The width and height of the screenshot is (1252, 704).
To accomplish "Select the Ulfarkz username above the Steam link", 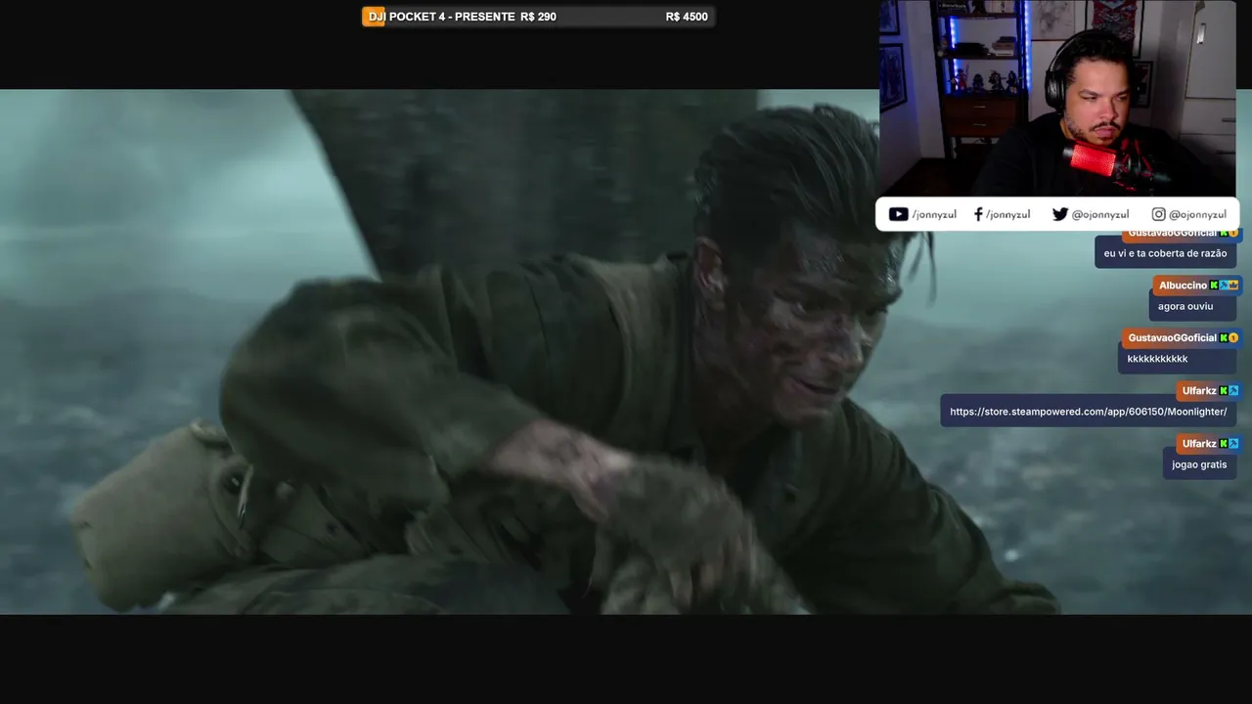I will (x=1199, y=391).
